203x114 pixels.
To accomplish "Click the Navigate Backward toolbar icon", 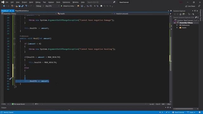I will (x=4, y=6).
